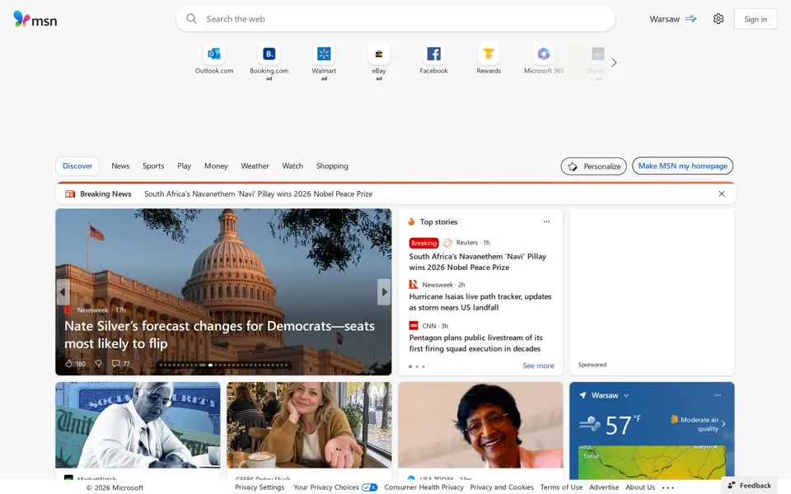Viewport: 791px width, 494px height.
Task: Open Hurricane Isaias path tracker story
Action: pos(480,302)
